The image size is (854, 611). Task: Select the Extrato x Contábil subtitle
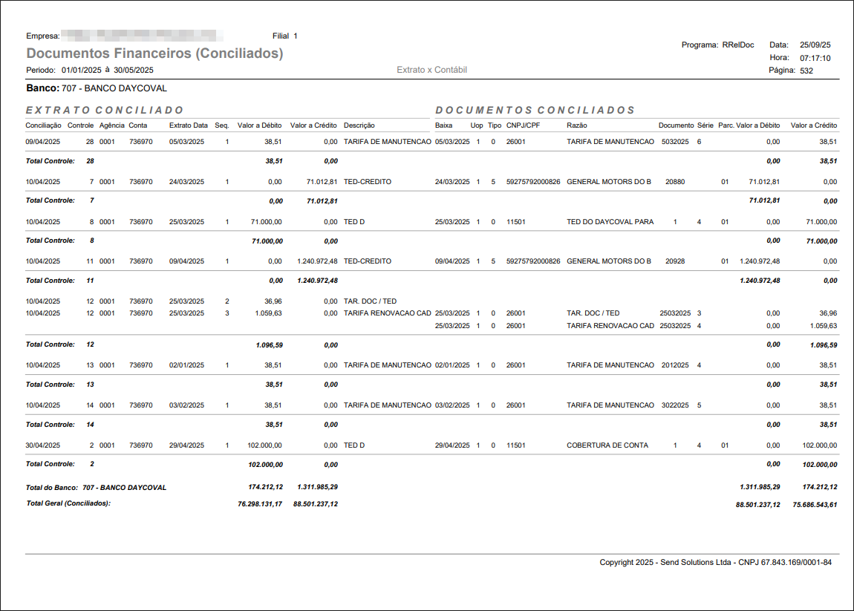click(x=431, y=70)
